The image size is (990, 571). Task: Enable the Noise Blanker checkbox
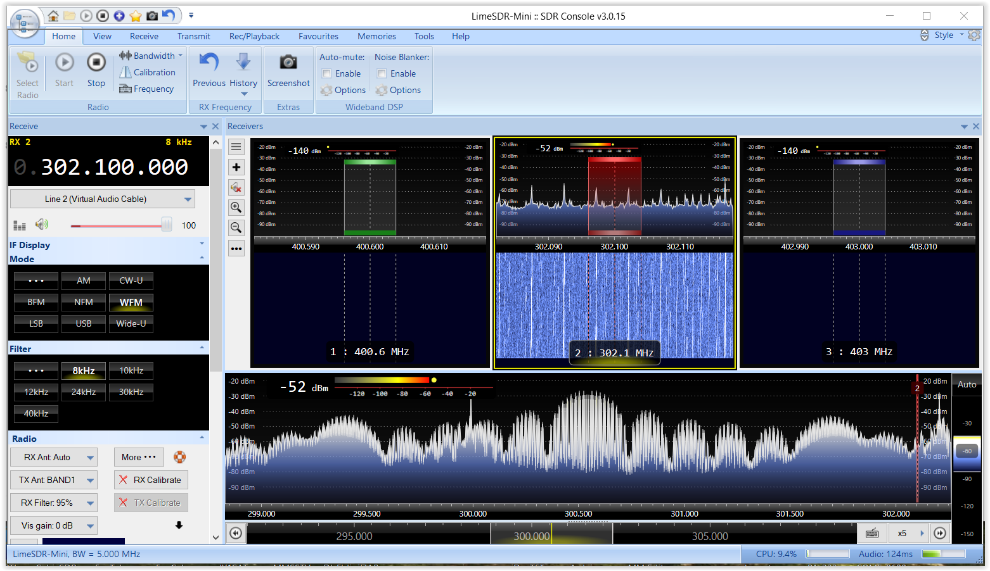tap(382, 73)
